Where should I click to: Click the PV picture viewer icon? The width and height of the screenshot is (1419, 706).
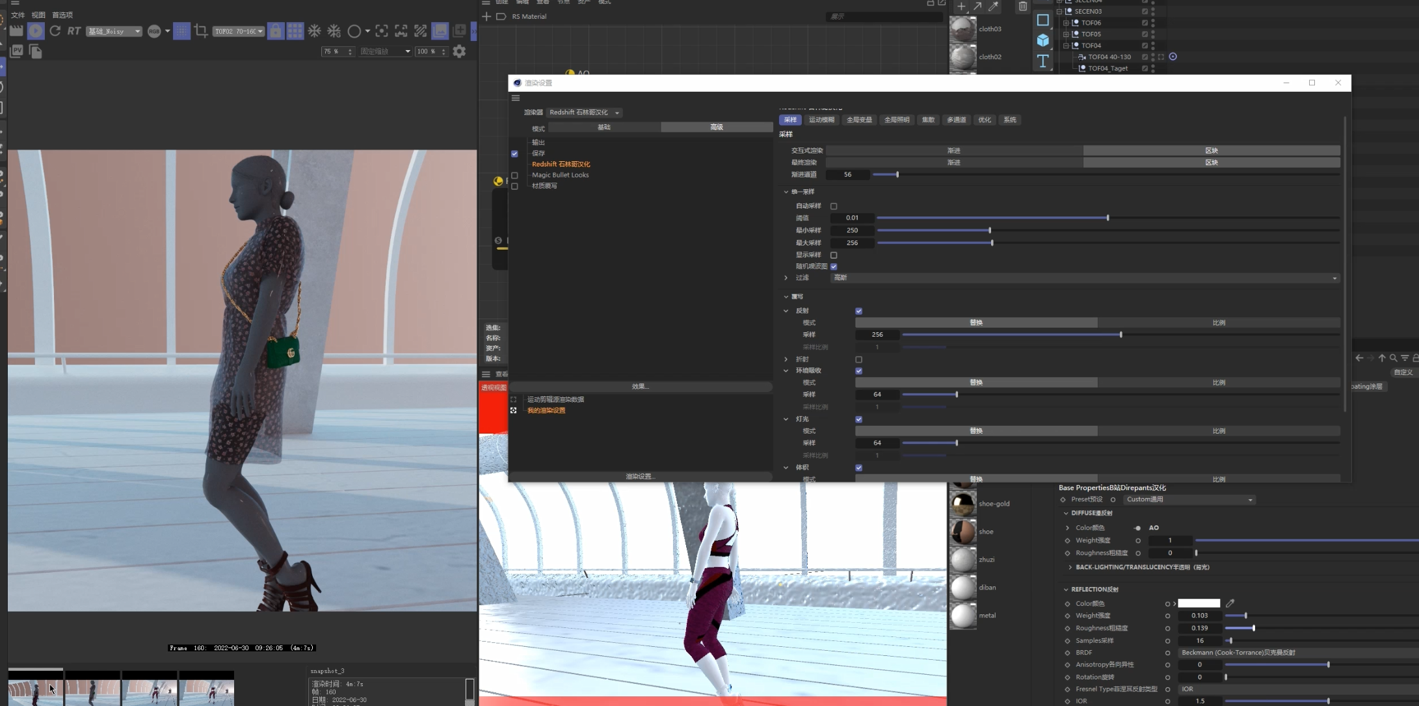pyautogui.click(x=17, y=51)
